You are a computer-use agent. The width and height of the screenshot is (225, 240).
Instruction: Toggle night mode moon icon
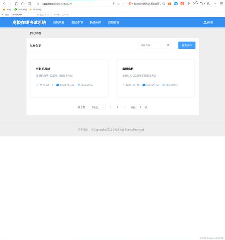point(209,4)
